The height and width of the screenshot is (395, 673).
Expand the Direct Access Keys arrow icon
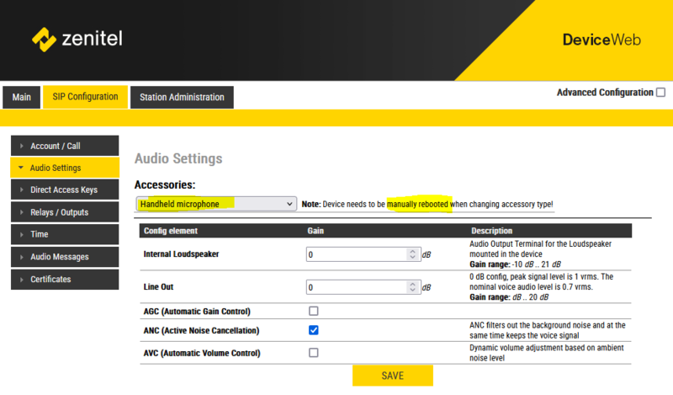point(22,190)
